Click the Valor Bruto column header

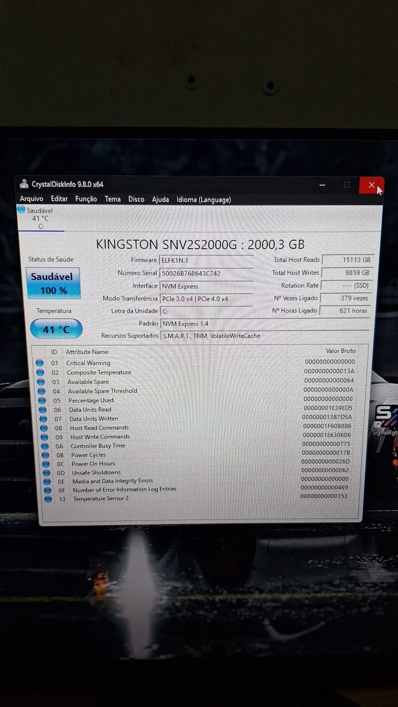[341, 351]
